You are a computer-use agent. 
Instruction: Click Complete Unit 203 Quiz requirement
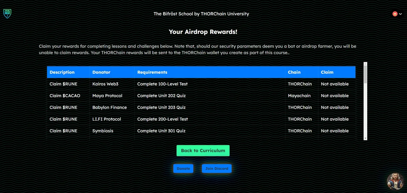click(161, 107)
